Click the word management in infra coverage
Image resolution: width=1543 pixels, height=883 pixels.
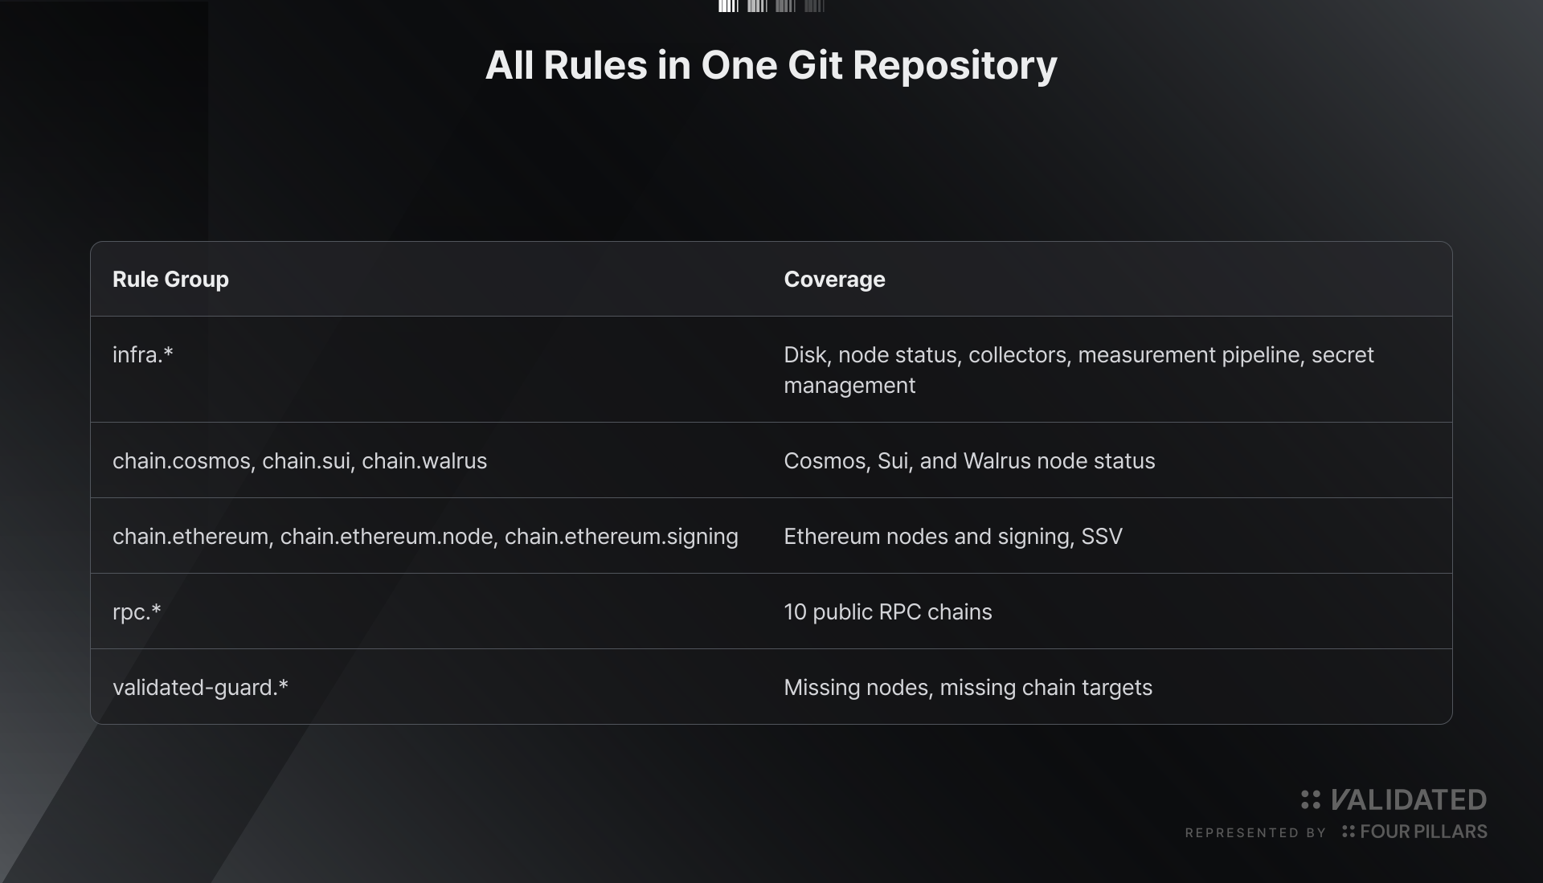849,386
